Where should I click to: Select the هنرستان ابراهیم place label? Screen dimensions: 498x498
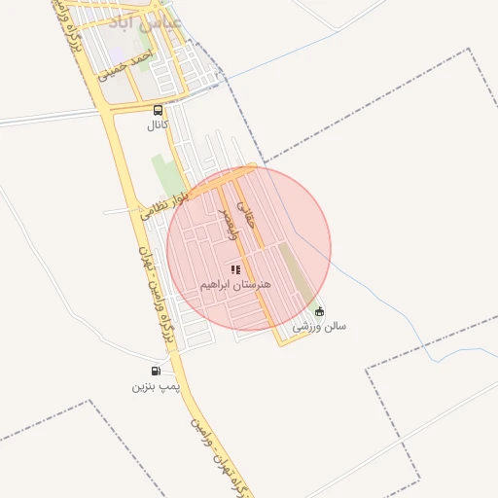click(235, 285)
